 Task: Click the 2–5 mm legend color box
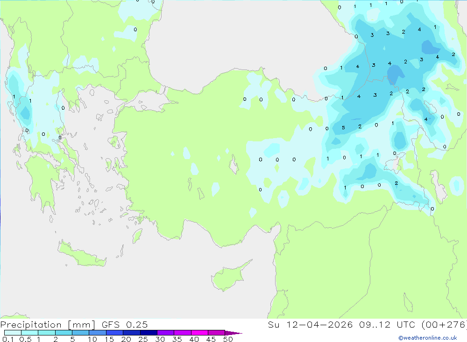[x=64, y=333]
